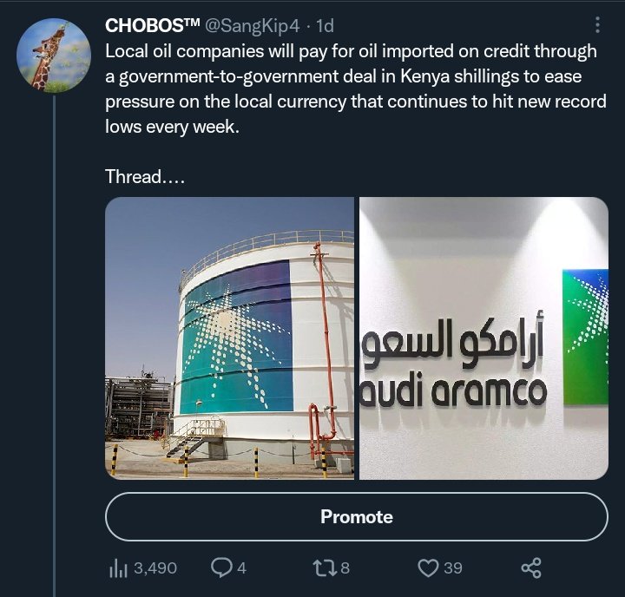
Task: Open the Saudi Aramco sign photo
Action: pyautogui.click(x=484, y=338)
